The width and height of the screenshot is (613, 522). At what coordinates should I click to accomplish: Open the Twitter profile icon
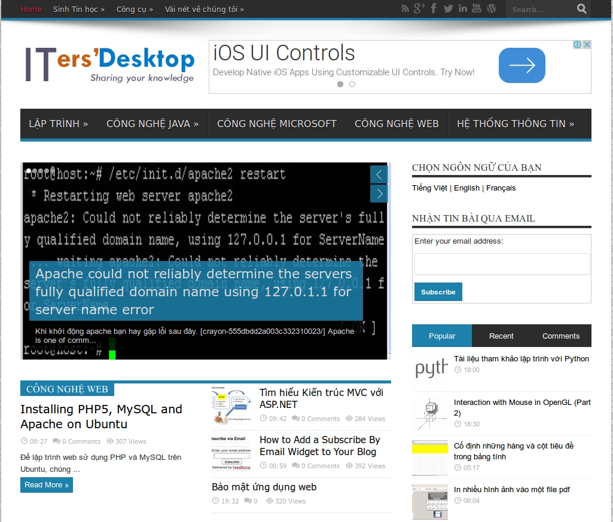point(448,8)
